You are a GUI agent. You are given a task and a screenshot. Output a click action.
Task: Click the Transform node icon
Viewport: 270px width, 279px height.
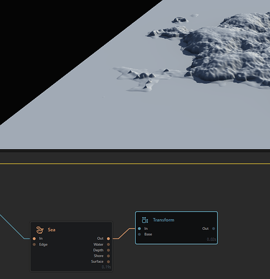click(x=145, y=220)
